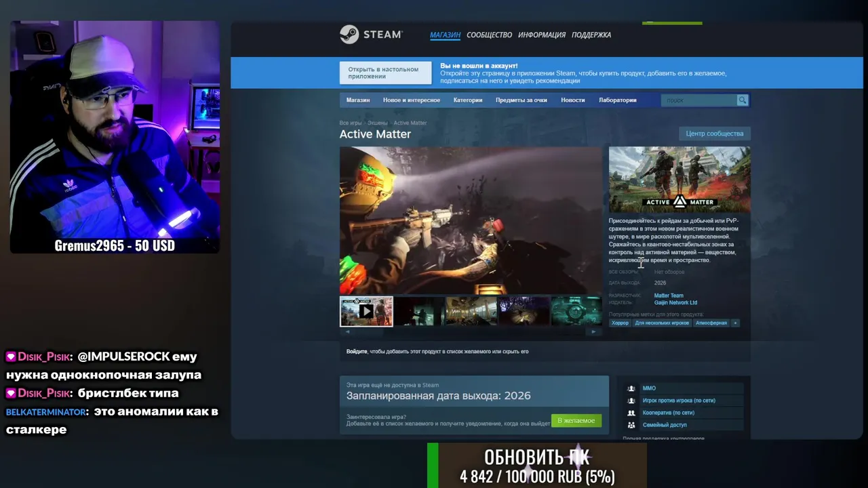Select the Для нескольких игроков tag
Screen dimensions: 868x488
point(662,323)
